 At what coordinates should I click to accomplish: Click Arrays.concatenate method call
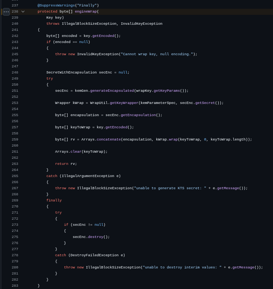pos(101,139)
